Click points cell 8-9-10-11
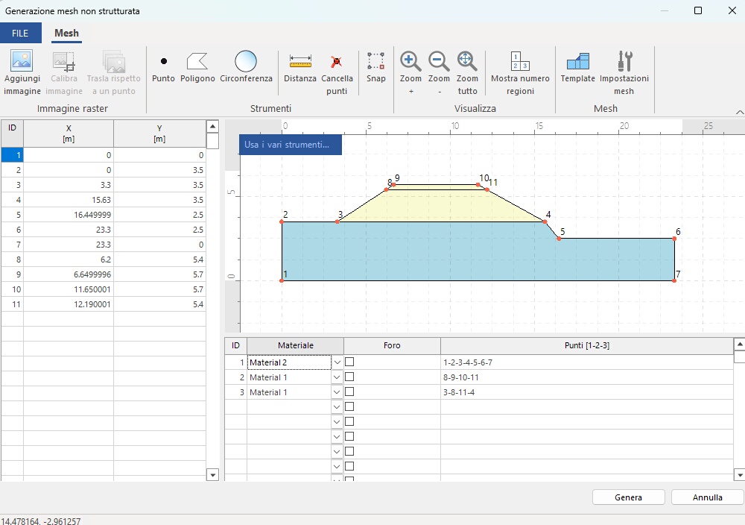Screen dimensions: 745x525 (x=587, y=377)
